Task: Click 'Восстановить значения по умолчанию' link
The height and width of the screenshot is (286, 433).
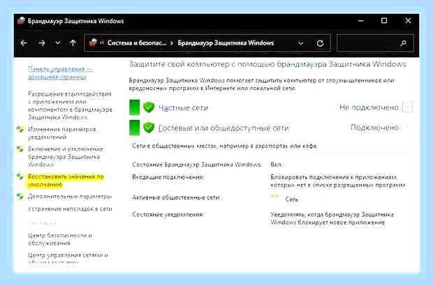Action: 66,181
